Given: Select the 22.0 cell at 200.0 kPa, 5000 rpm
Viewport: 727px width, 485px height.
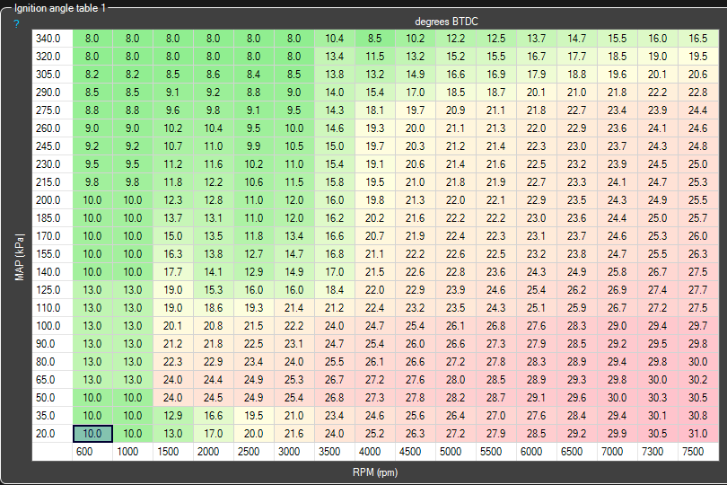Looking at the screenshot, I should pyautogui.click(x=455, y=199).
